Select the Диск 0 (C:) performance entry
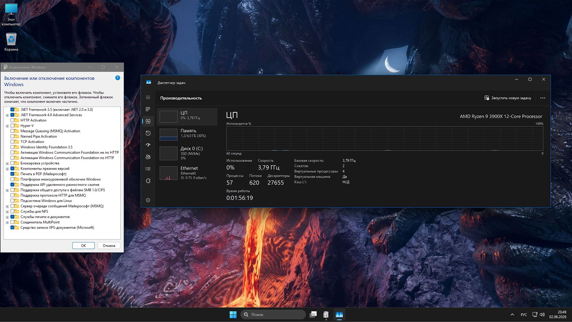The width and height of the screenshot is (572, 322). (x=187, y=153)
